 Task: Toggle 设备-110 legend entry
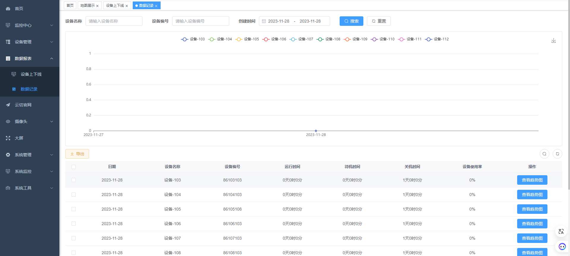tap(383, 39)
